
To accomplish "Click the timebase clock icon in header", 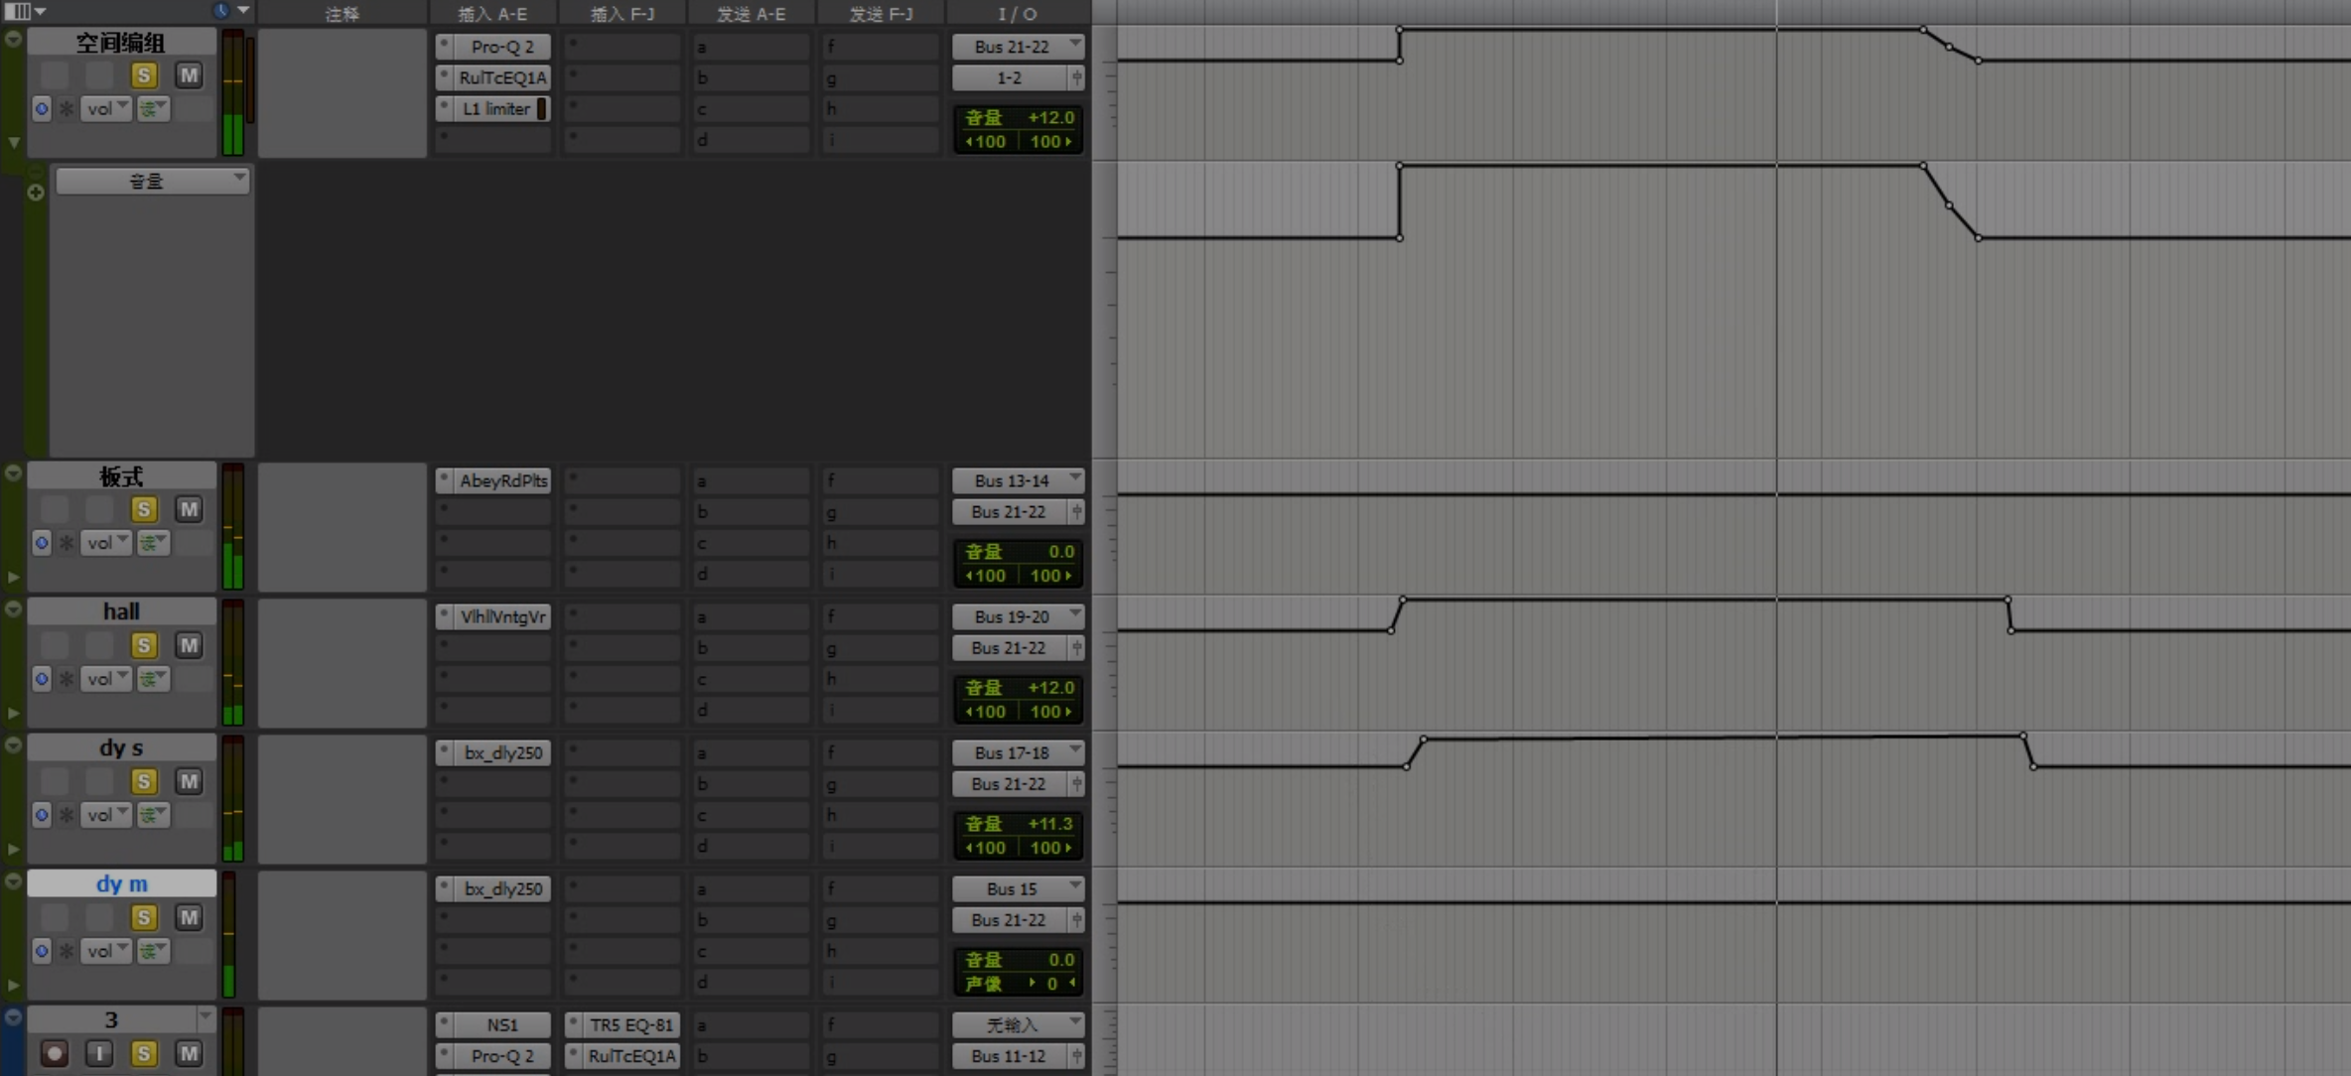I will coord(220,11).
